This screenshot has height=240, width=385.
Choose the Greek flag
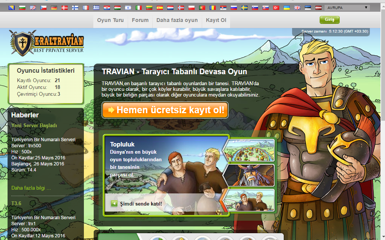[96, 8]
